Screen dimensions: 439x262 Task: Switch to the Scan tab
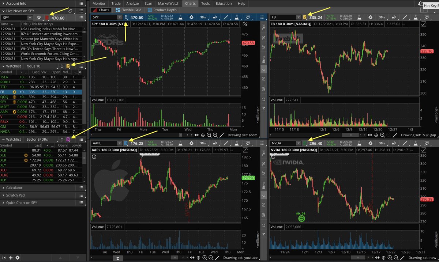coord(148,3)
